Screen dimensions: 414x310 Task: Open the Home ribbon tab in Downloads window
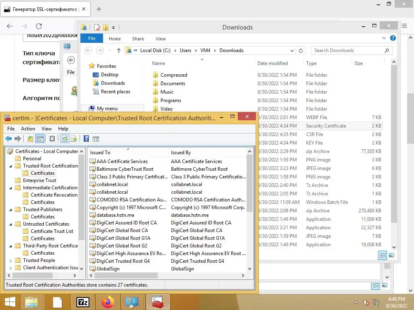[114, 39]
